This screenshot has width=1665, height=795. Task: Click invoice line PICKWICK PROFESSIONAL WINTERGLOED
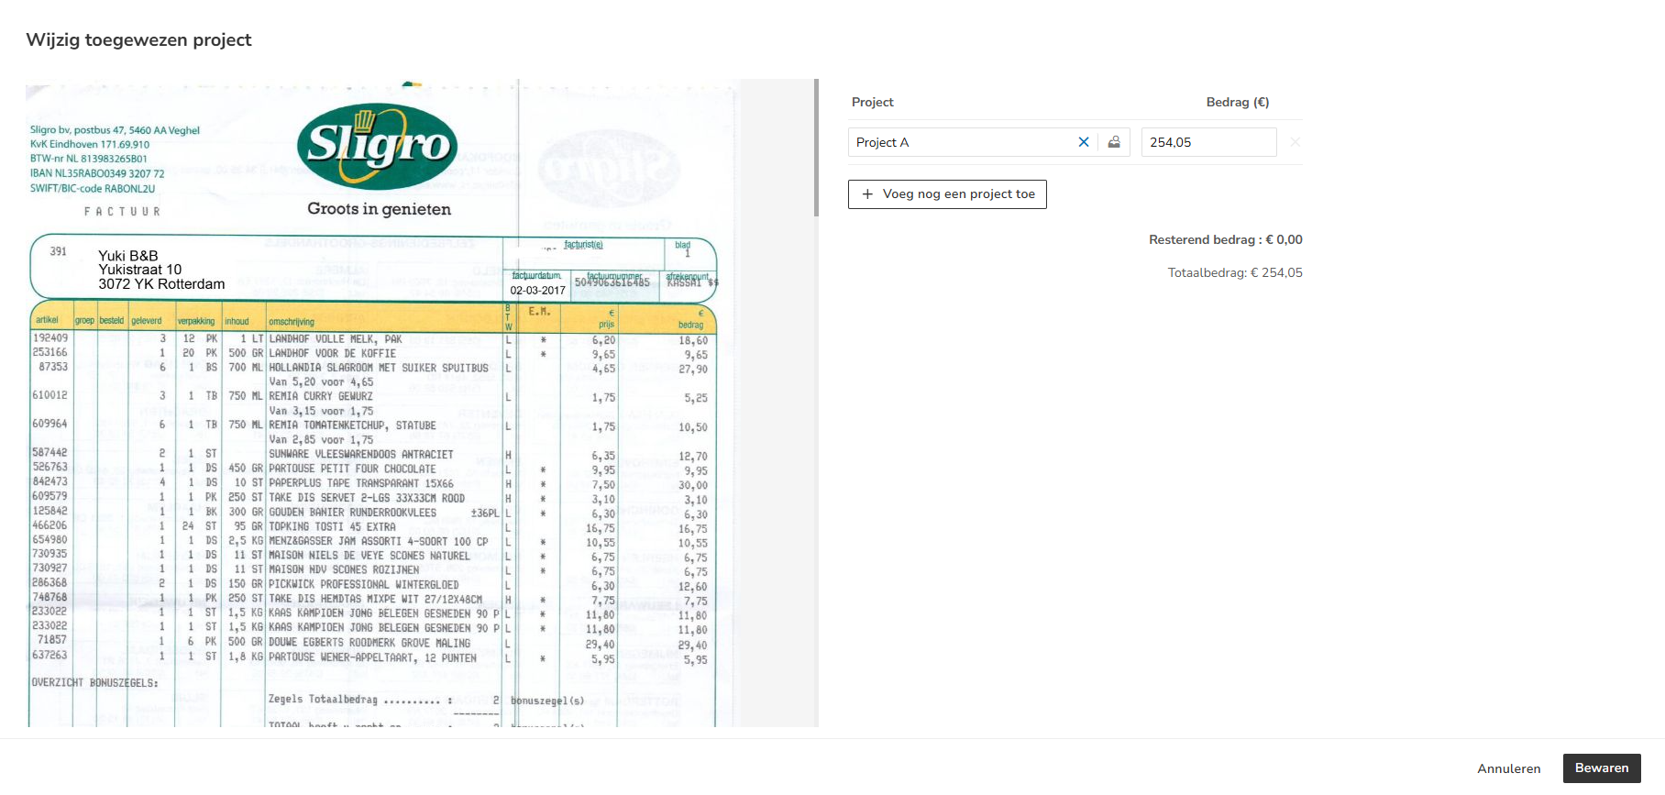coord(364,585)
